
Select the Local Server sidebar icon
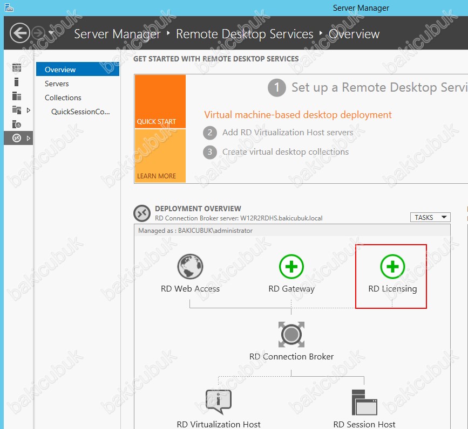tap(17, 82)
